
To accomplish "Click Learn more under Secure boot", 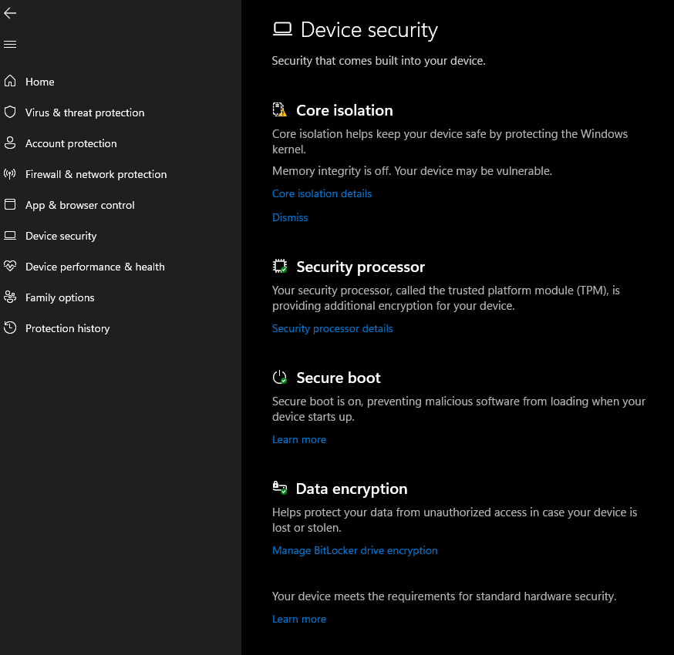I will [x=299, y=439].
